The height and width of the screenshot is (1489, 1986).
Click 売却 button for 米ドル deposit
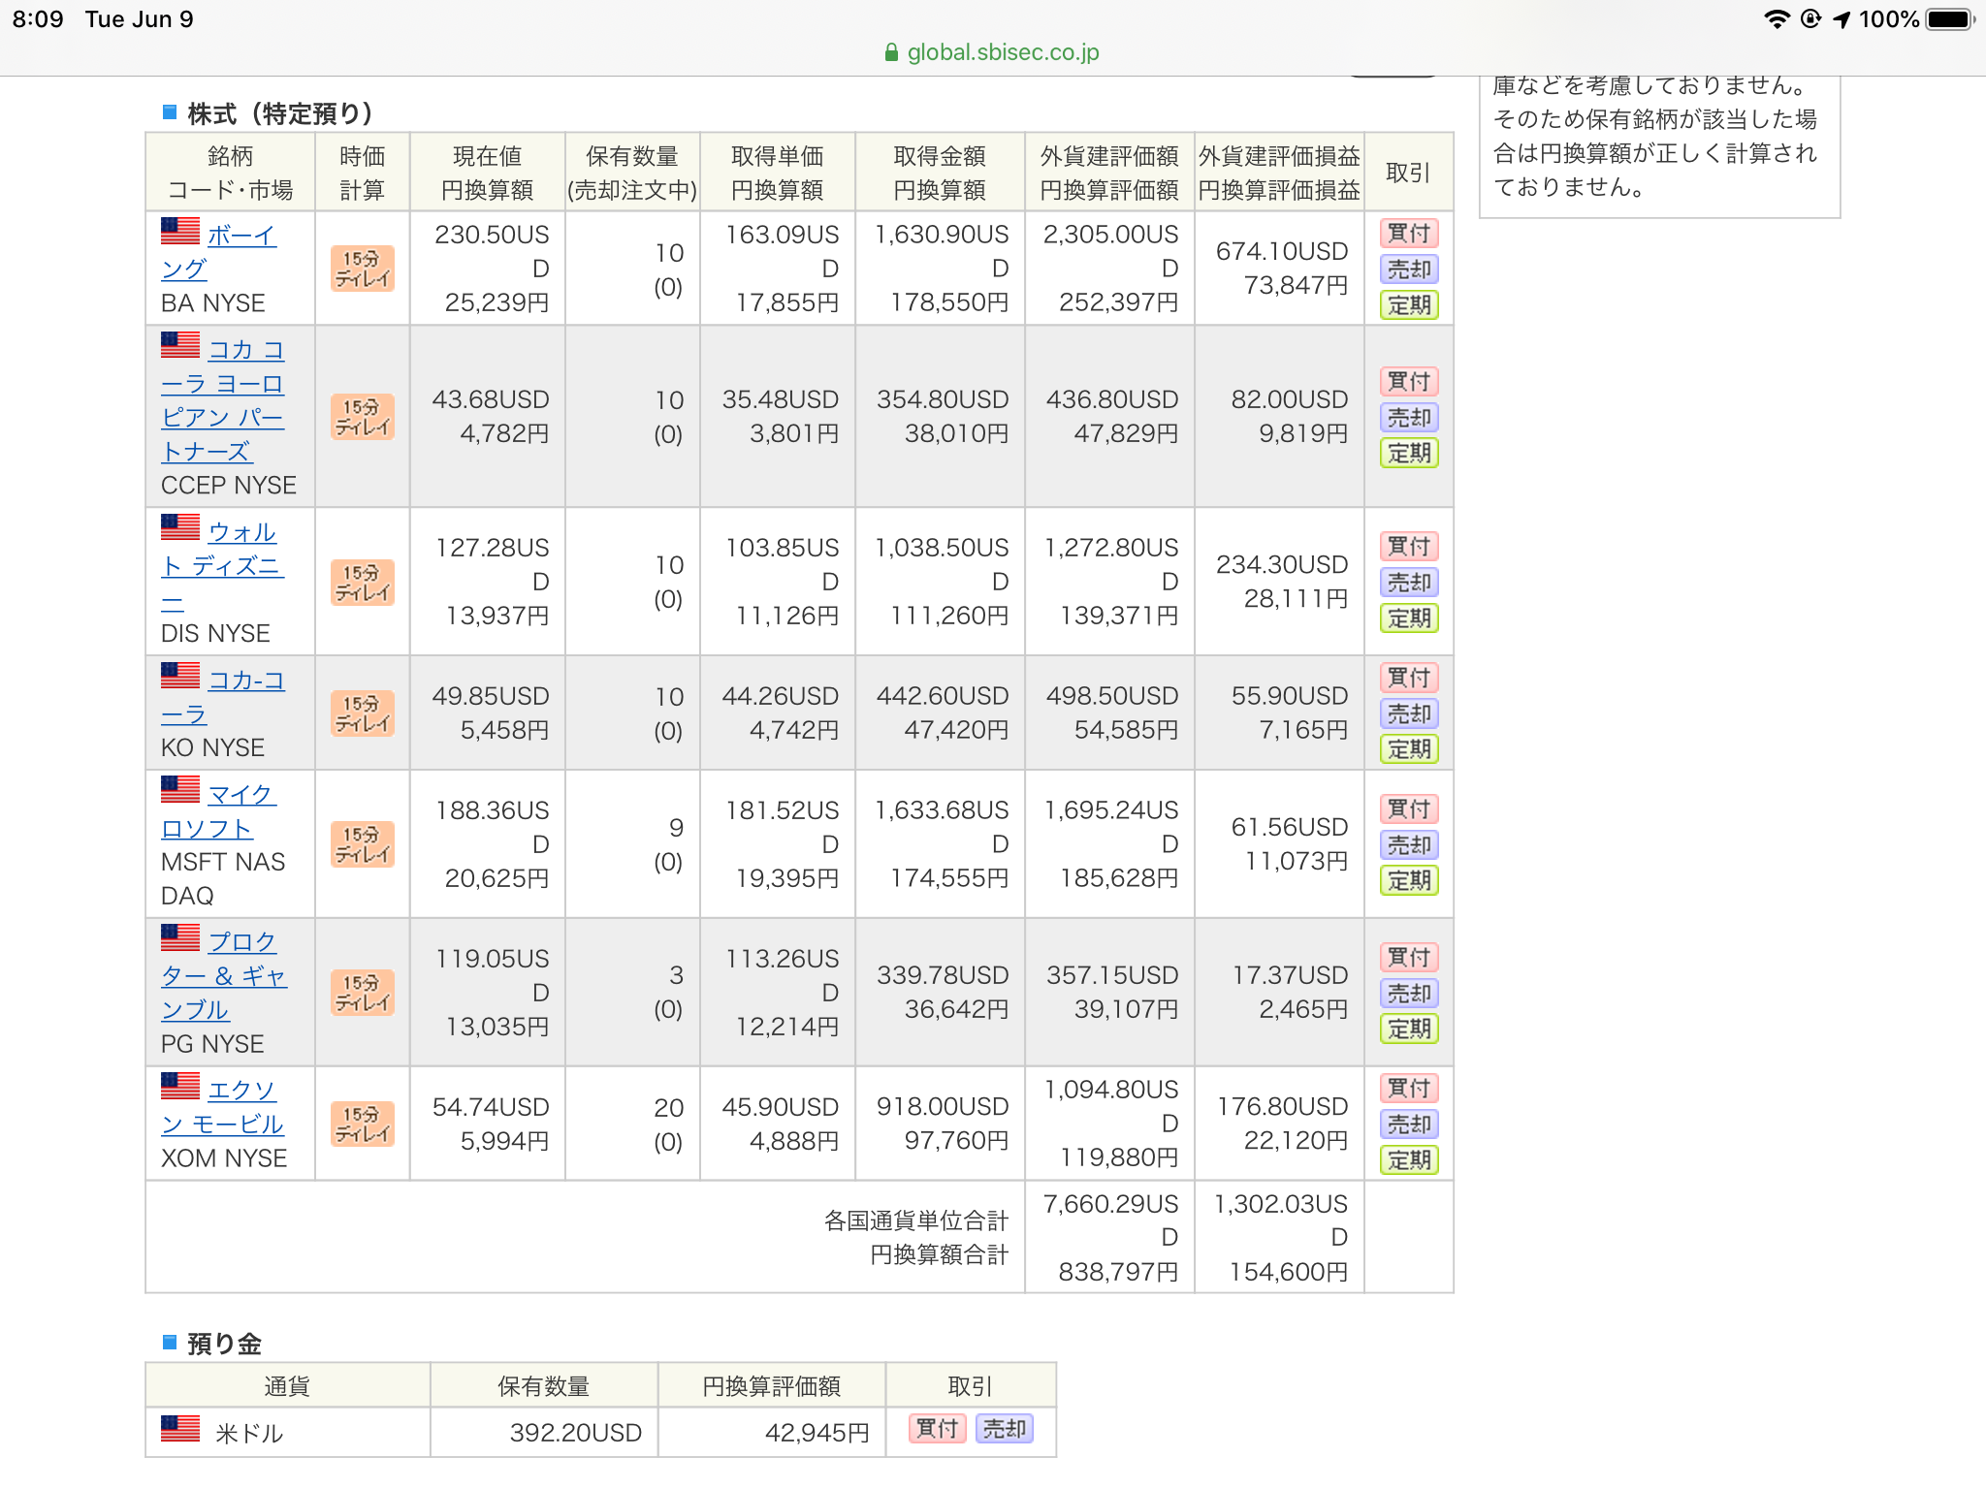click(x=1005, y=1429)
